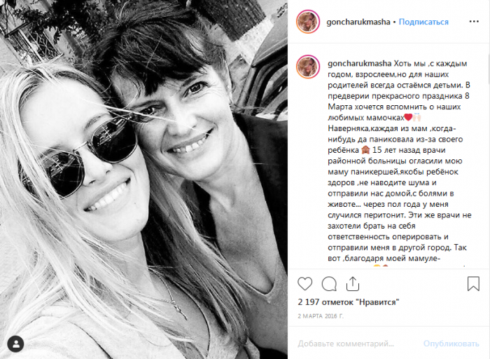Like the post with the heart icon

tap(305, 284)
